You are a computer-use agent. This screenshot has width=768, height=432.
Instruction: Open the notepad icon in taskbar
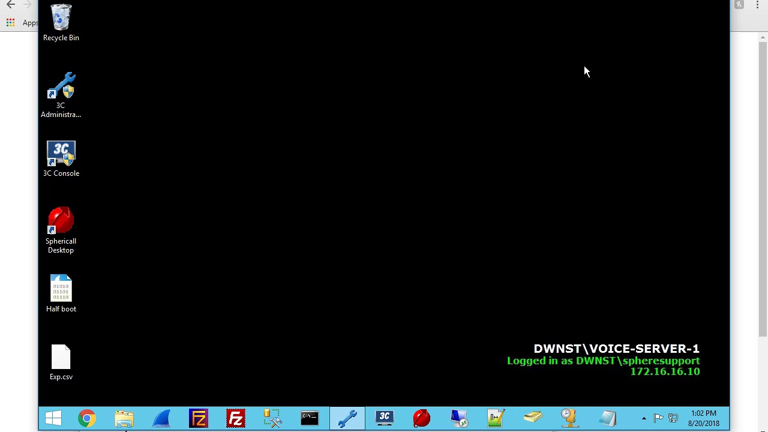click(607, 418)
